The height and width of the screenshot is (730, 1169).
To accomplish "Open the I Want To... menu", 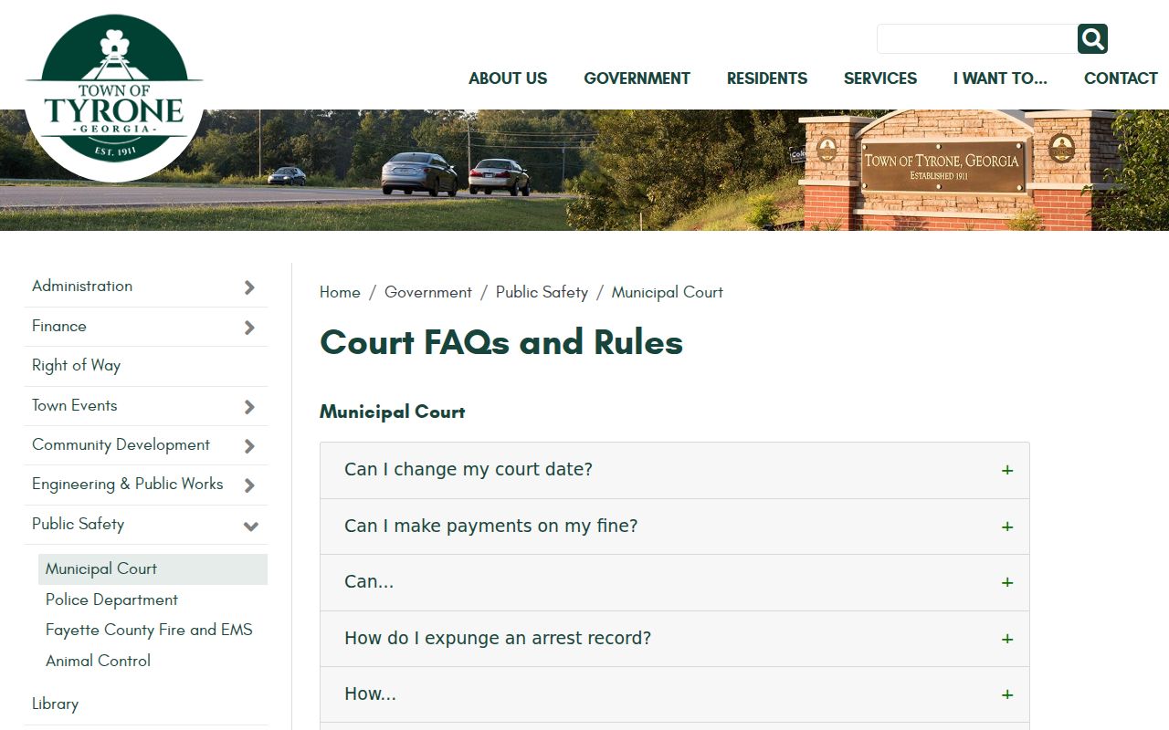I will (1000, 78).
